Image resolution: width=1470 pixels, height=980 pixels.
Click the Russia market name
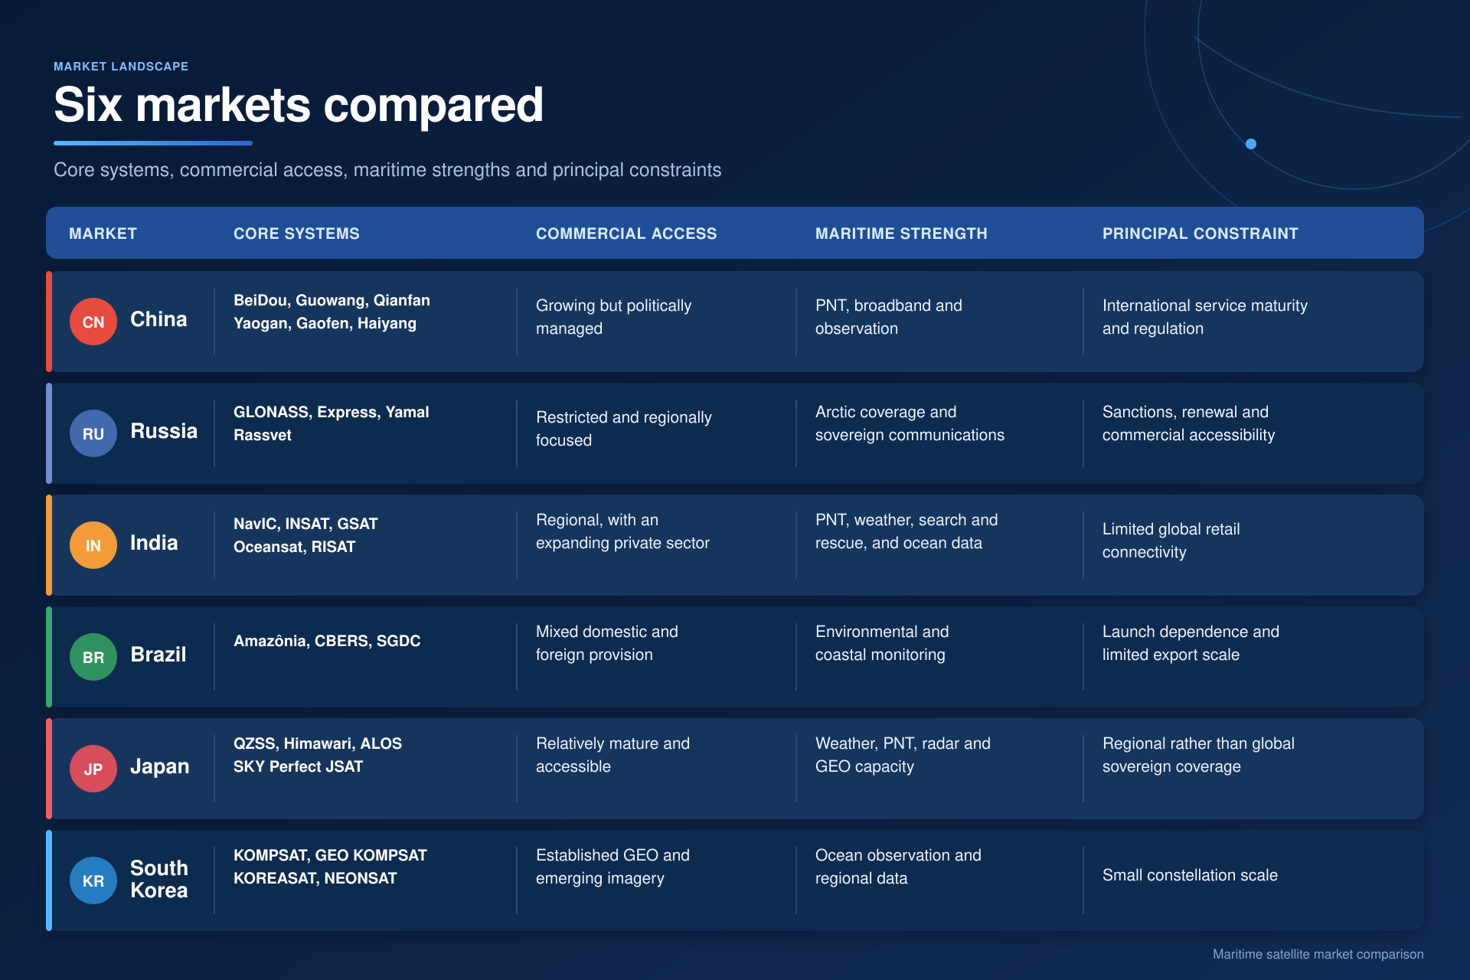(164, 431)
